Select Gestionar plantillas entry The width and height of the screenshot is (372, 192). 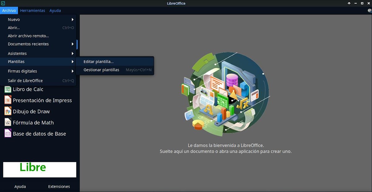tap(115, 70)
